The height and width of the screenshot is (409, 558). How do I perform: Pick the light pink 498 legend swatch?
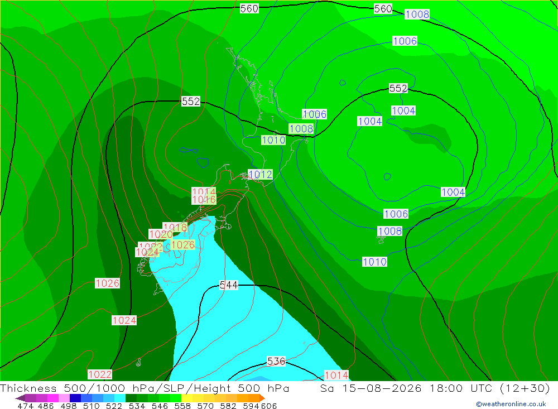[x=64, y=398]
